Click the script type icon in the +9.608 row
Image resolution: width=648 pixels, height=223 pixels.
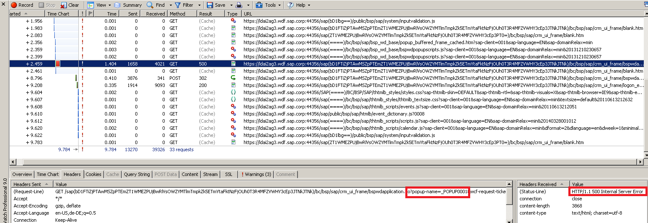pos(233,107)
